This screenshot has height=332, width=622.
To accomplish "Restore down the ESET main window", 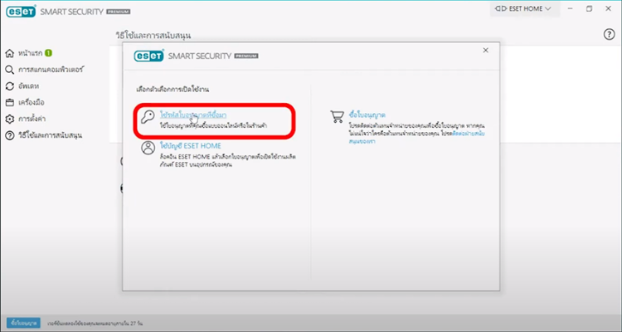I will coord(590,8).
